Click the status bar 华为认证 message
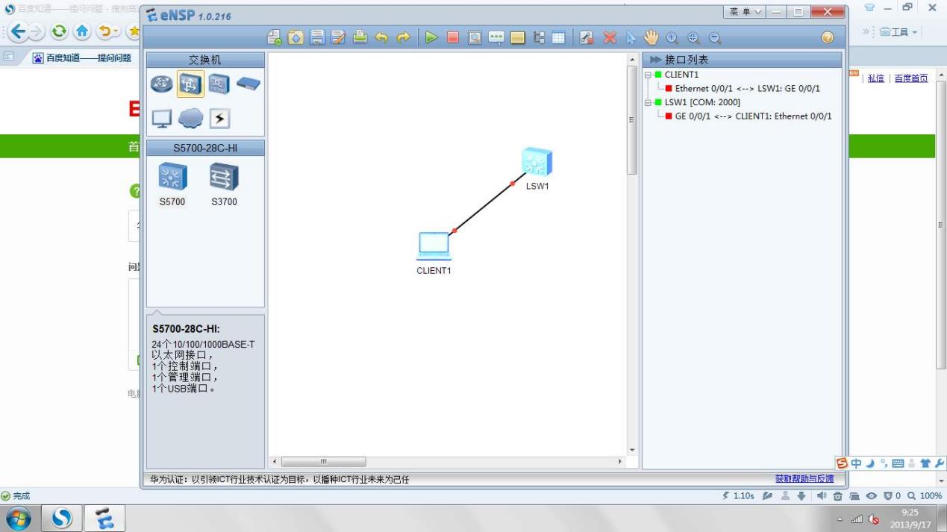The height and width of the screenshot is (532, 947). [280, 480]
